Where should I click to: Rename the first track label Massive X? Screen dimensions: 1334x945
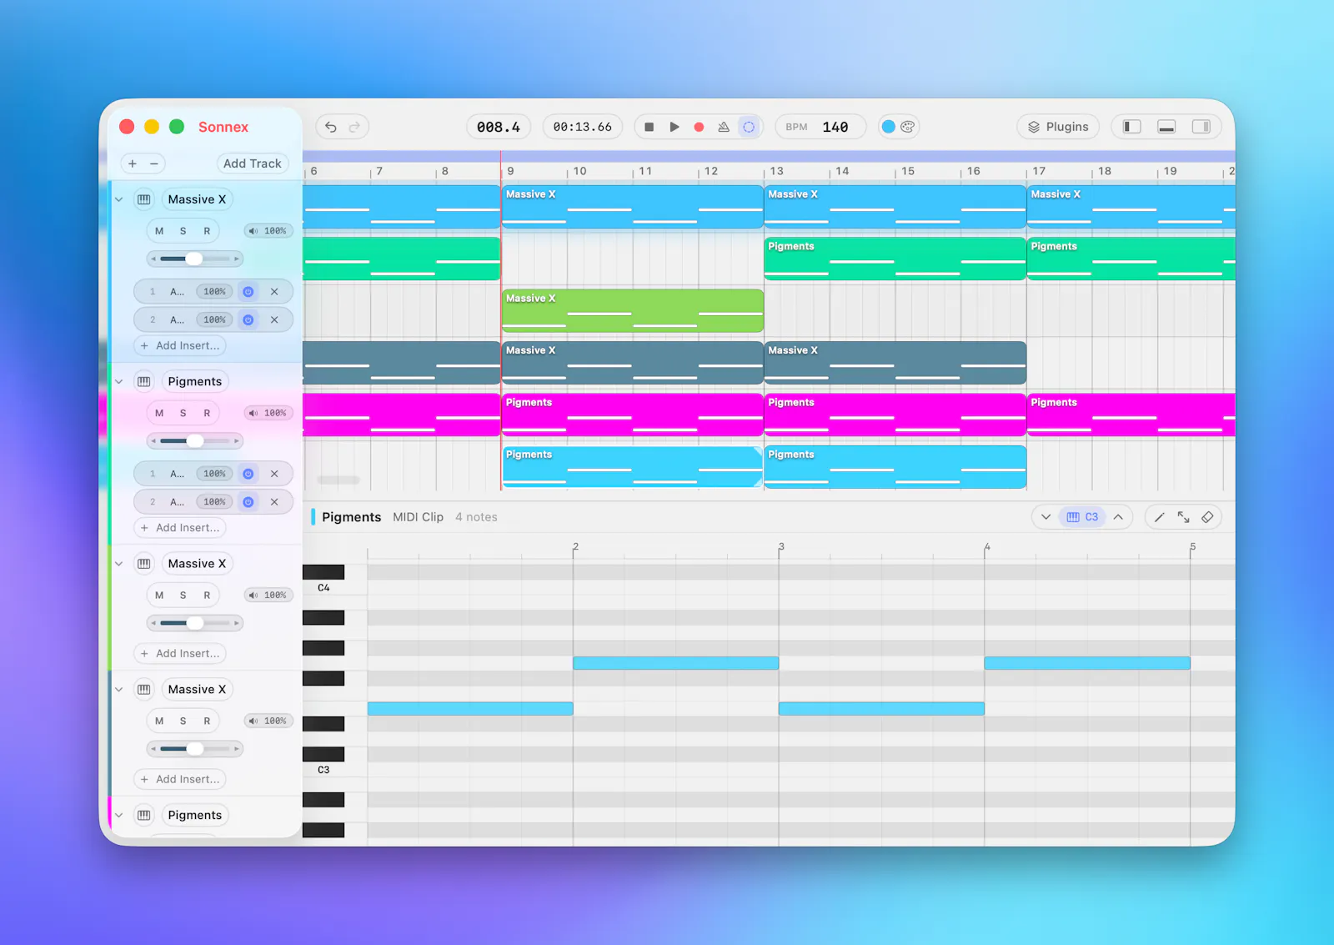[x=197, y=199]
